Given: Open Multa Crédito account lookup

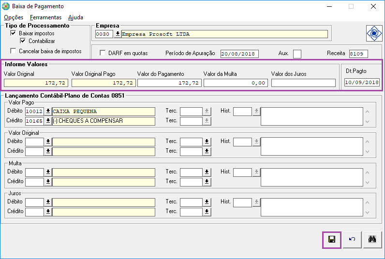Looking at the screenshot, I should [48, 182].
